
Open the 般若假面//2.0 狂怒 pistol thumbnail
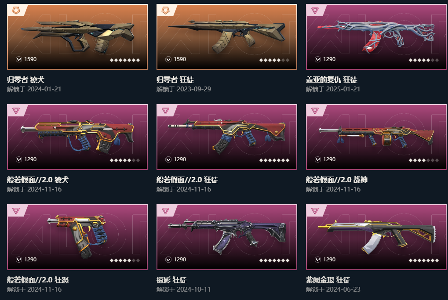77,237
